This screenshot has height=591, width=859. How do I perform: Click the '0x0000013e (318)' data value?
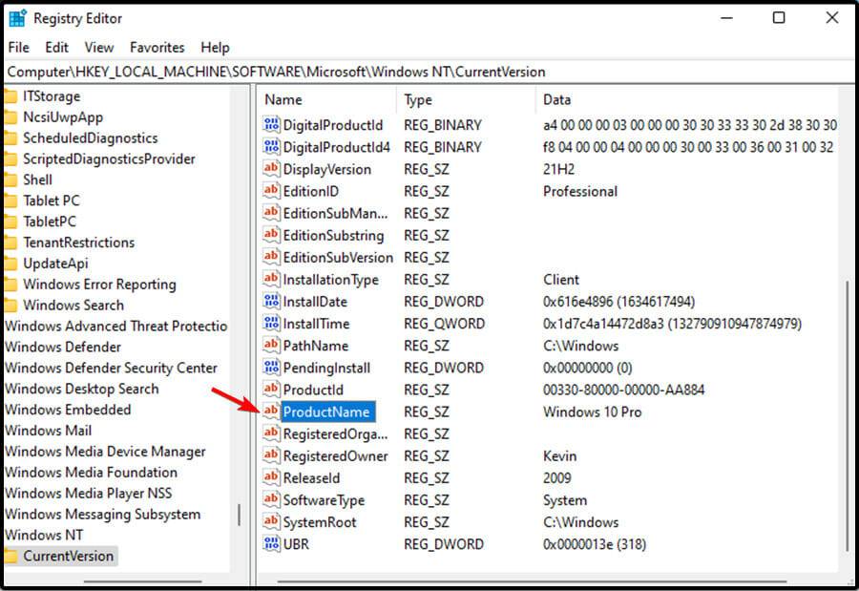595,544
